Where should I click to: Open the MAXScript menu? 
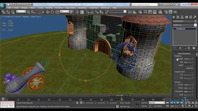coord(105,8)
